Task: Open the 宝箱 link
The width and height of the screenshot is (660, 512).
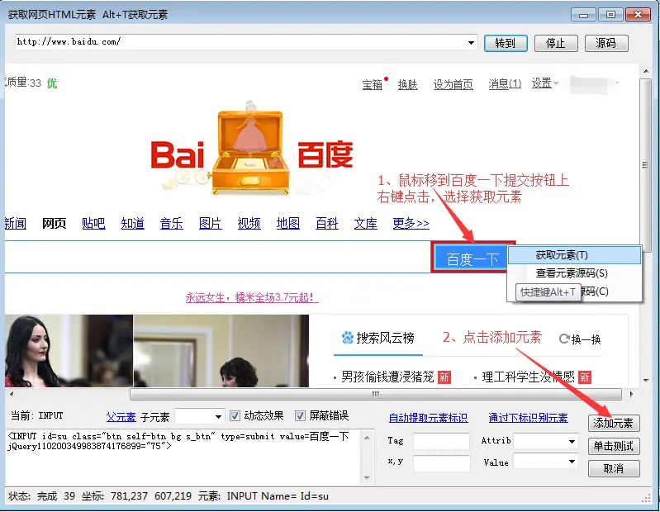Action: pyautogui.click(x=373, y=84)
